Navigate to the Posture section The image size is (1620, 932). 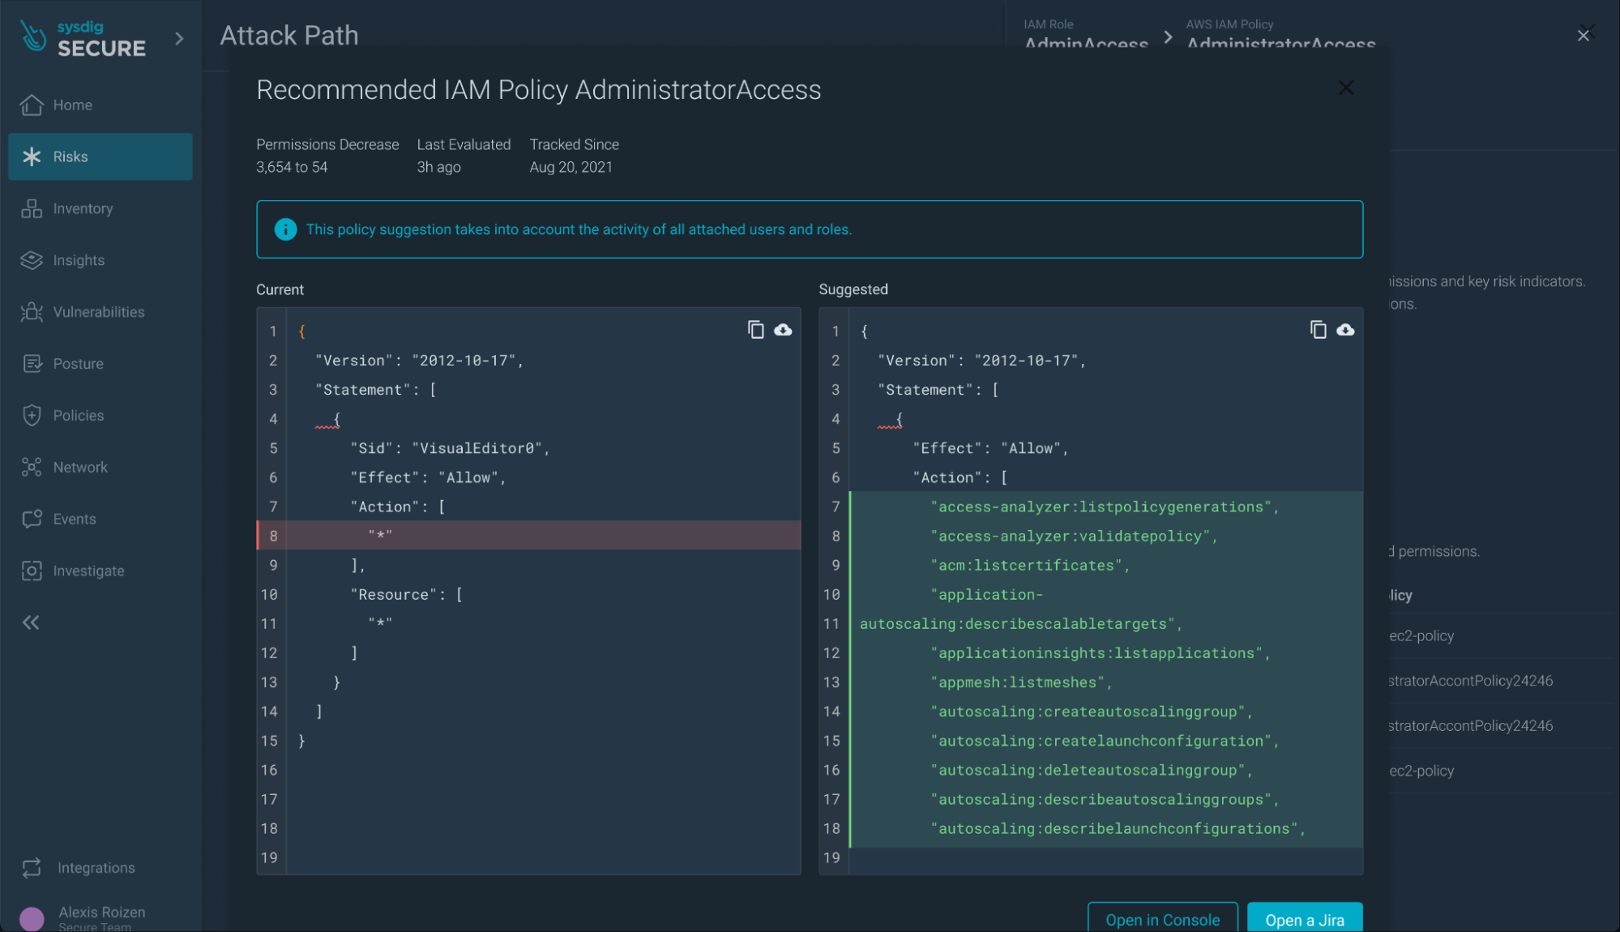coord(100,364)
